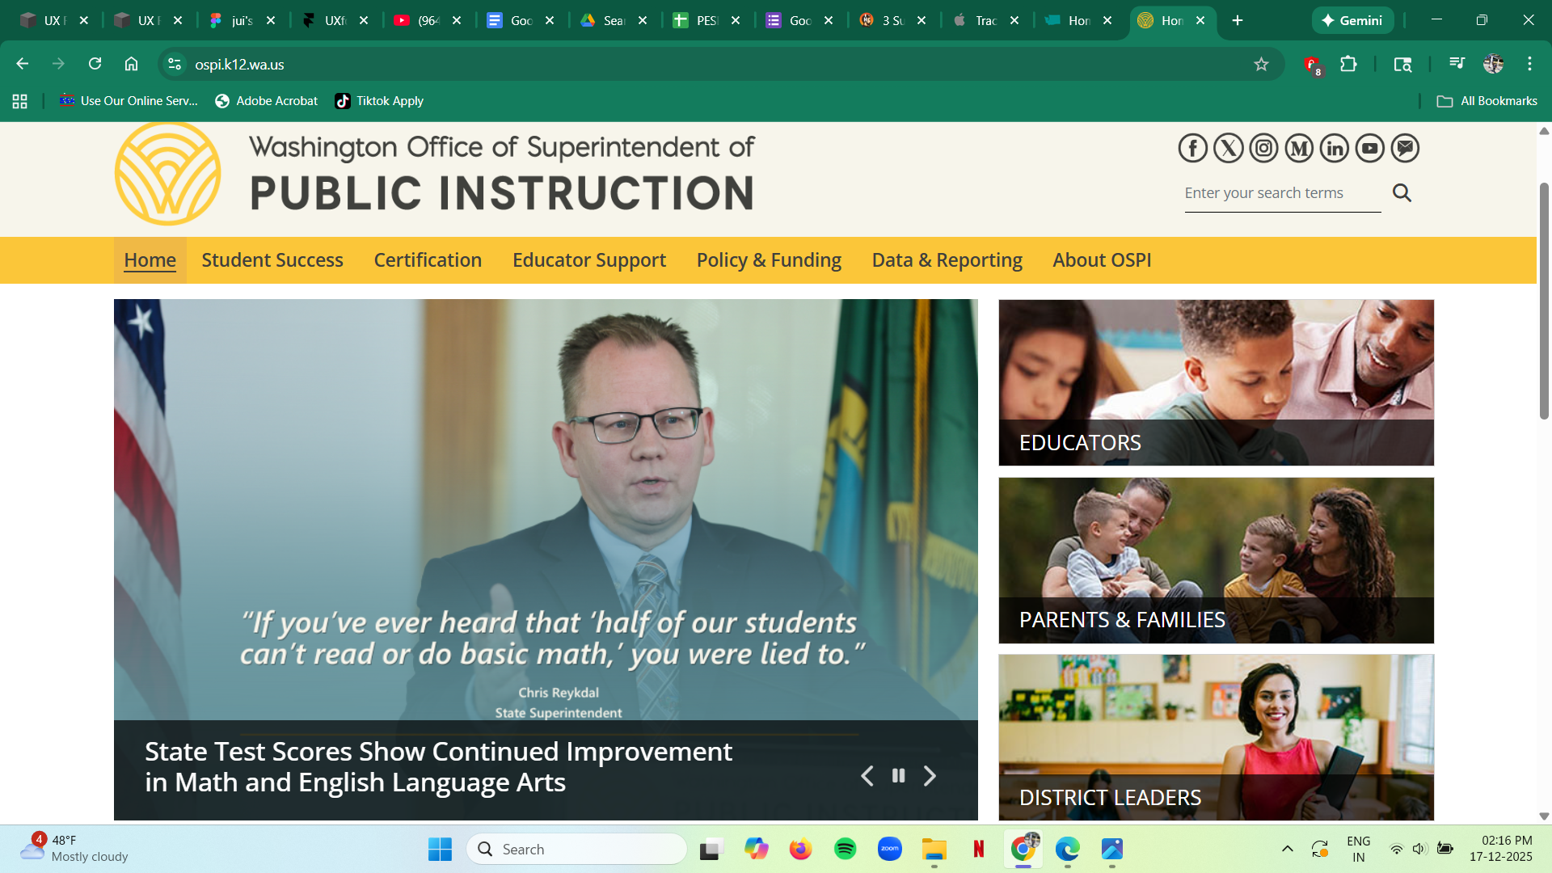Open Chrome three-dot menu
The image size is (1552, 873).
(x=1529, y=64)
